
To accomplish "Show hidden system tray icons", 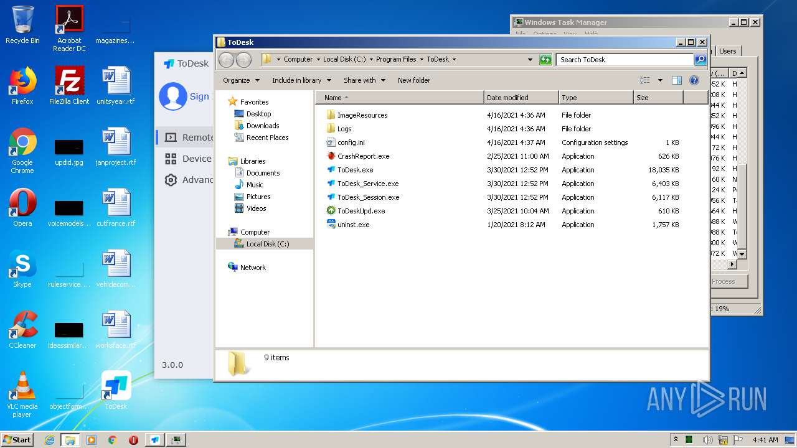I will point(676,439).
